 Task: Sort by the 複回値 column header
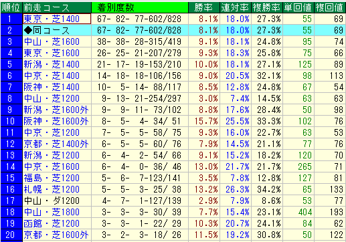click(x=330, y=7)
